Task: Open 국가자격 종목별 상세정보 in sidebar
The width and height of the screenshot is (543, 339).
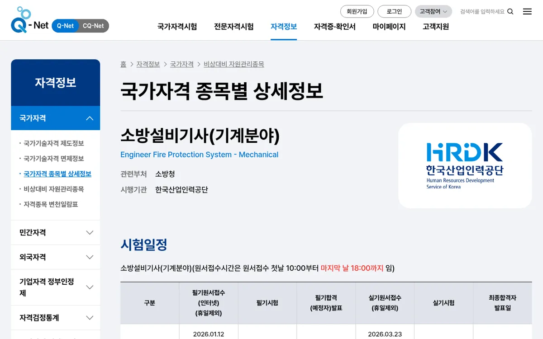Action: pos(57,174)
